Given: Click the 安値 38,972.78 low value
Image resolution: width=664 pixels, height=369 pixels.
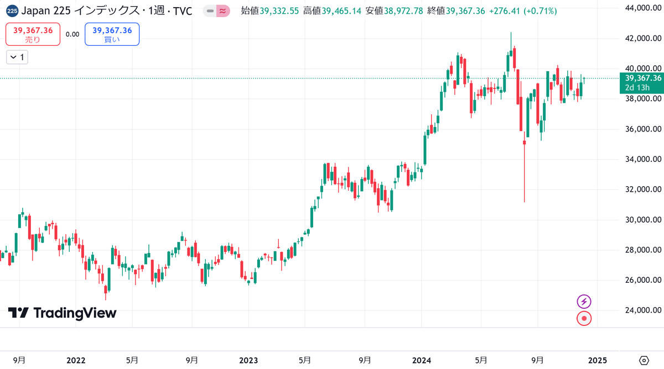Looking at the screenshot, I should coord(395,10).
